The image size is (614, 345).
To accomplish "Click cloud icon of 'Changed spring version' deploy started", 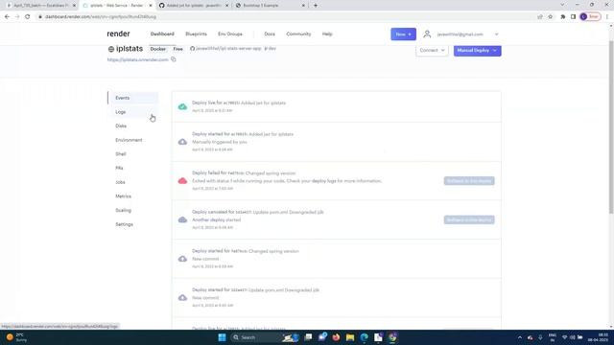I will click(182, 259).
